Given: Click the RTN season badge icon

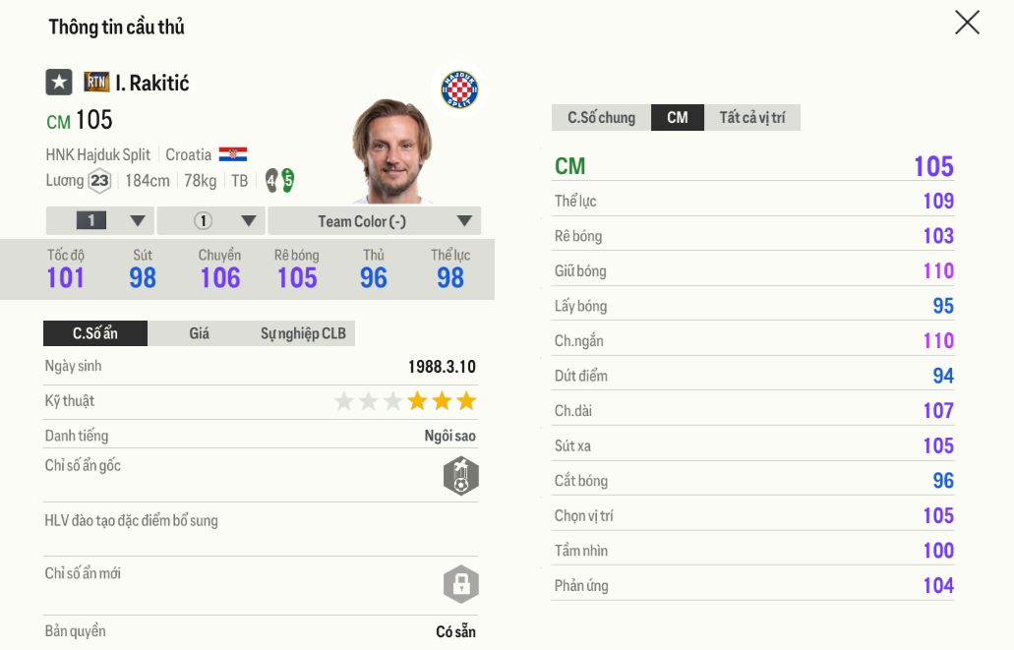Looking at the screenshot, I should point(96,83).
